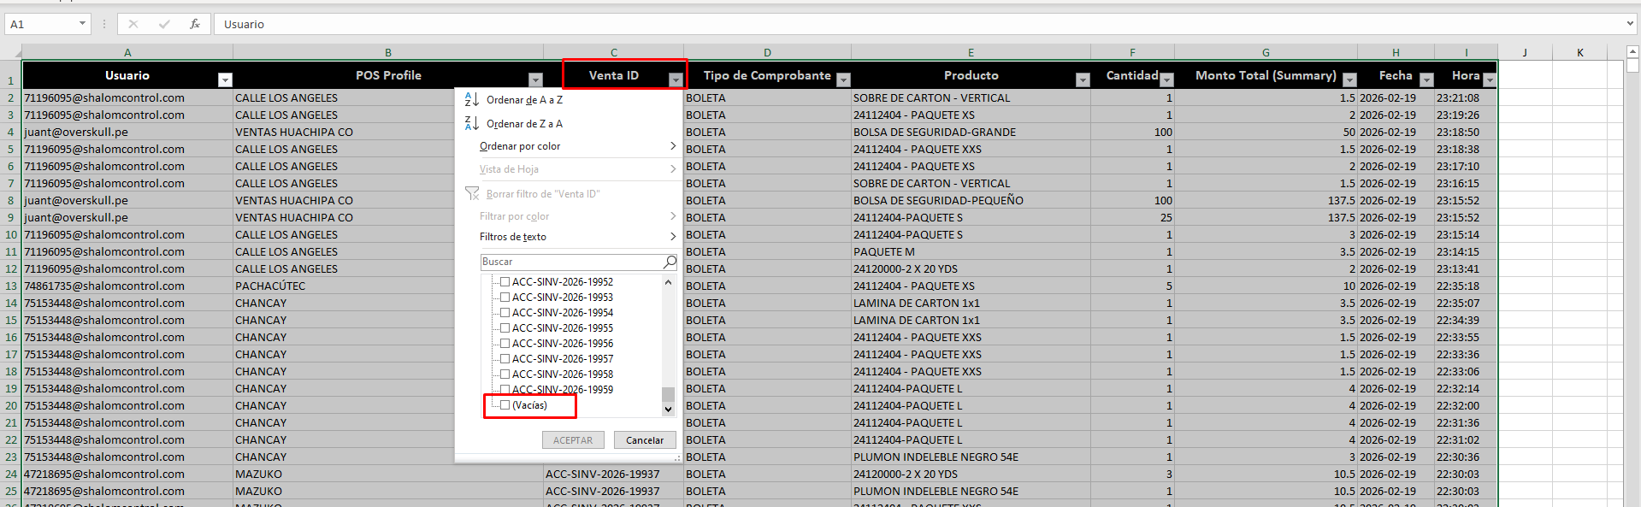Click the Select All corner triangle of the sheet

[10, 52]
